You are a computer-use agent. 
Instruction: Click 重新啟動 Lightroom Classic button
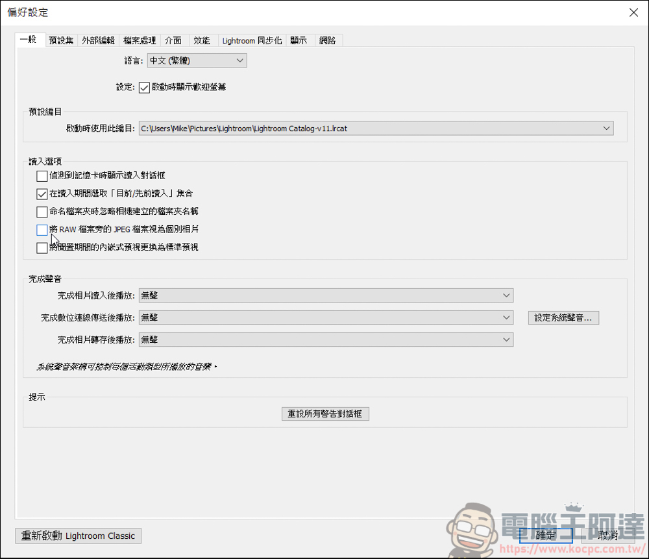[x=79, y=536]
